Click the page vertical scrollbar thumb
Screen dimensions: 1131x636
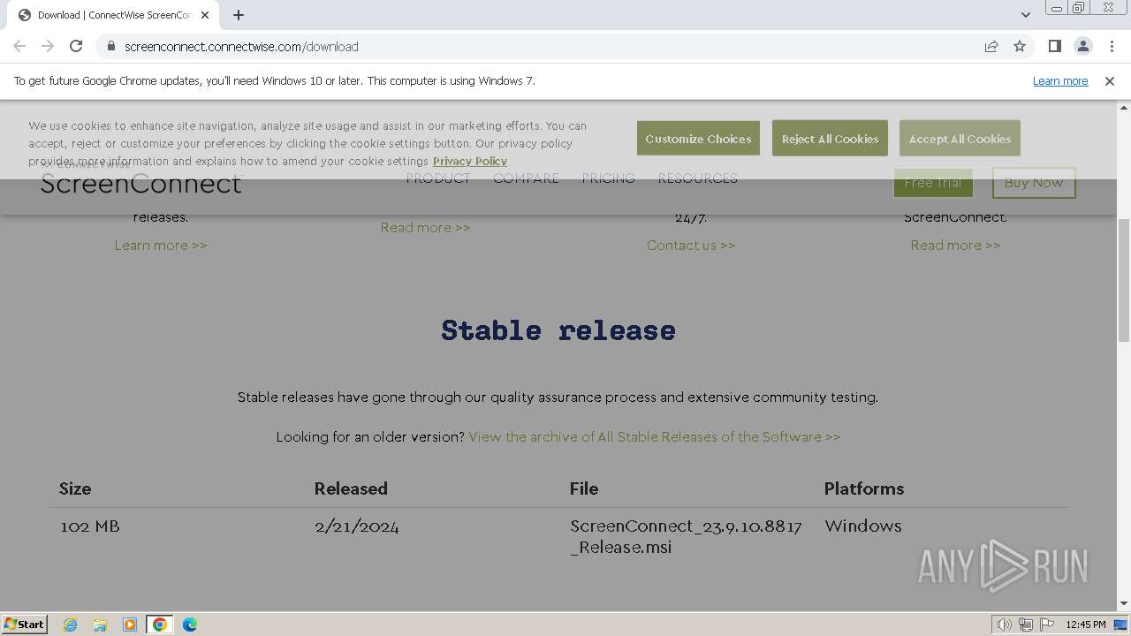pyautogui.click(x=1124, y=280)
